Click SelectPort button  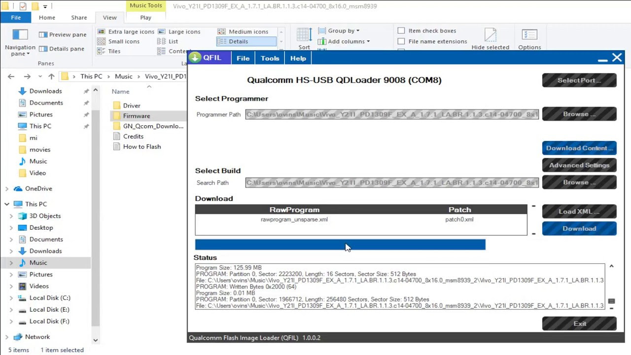tap(579, 80)
